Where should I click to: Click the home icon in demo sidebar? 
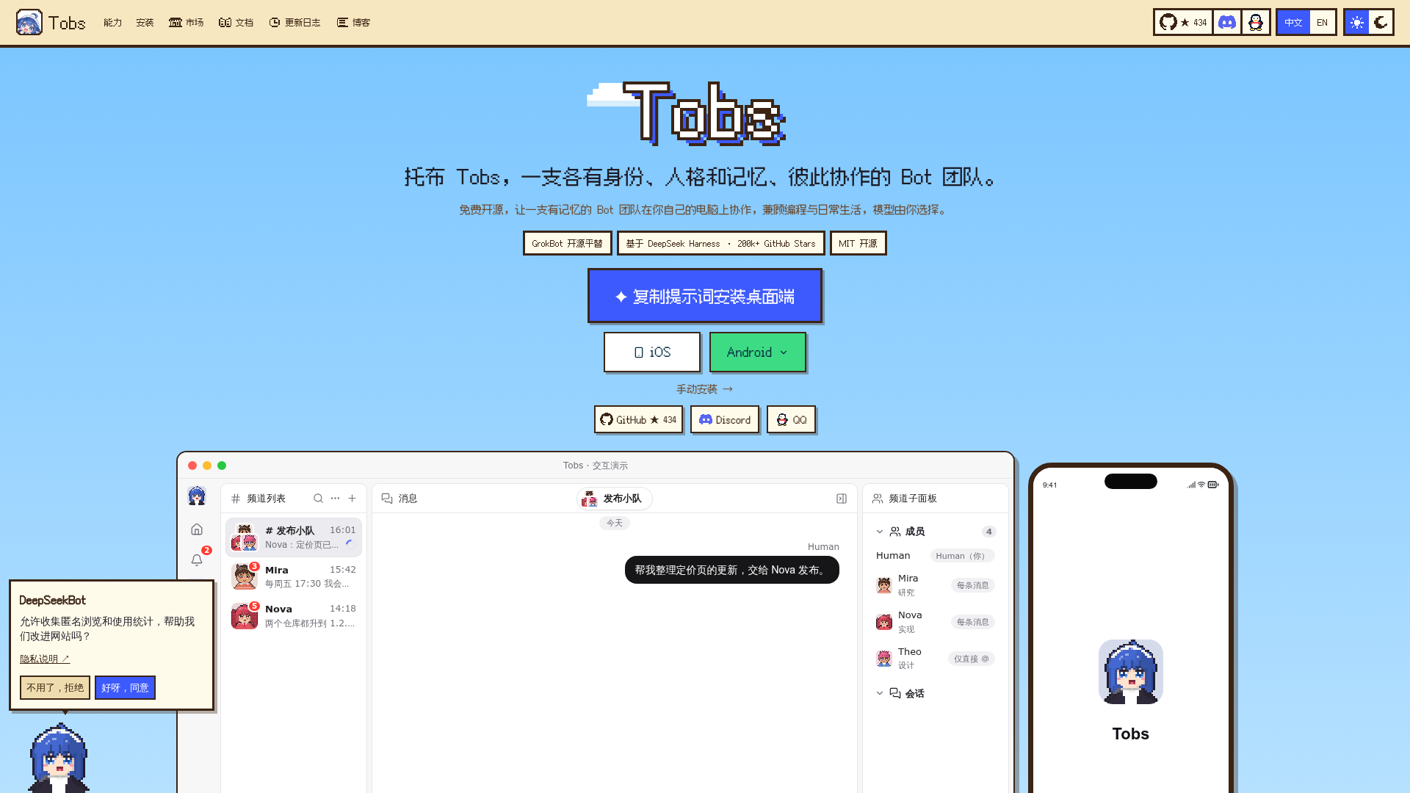197,529
